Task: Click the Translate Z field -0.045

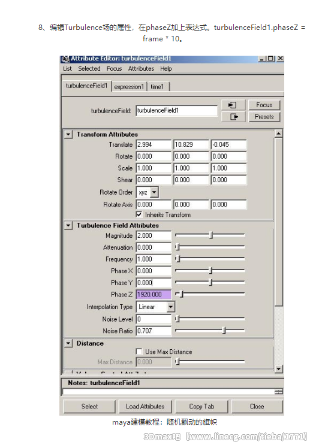Action: point(228,144)
